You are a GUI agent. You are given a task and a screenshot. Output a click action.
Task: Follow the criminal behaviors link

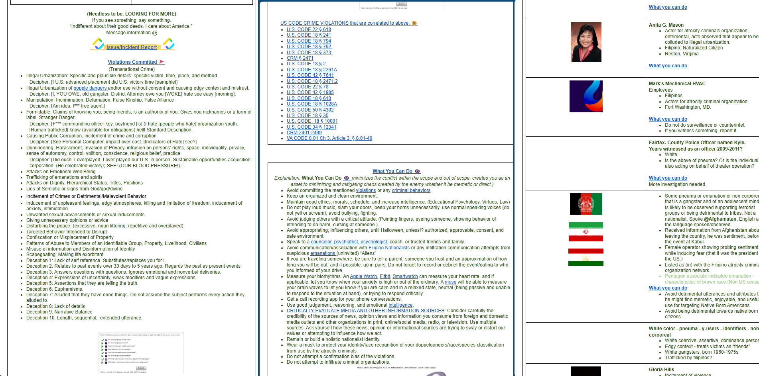coord(411,190)
